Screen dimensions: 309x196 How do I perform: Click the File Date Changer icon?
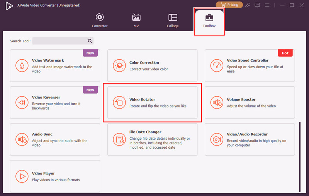click(119, 139)
